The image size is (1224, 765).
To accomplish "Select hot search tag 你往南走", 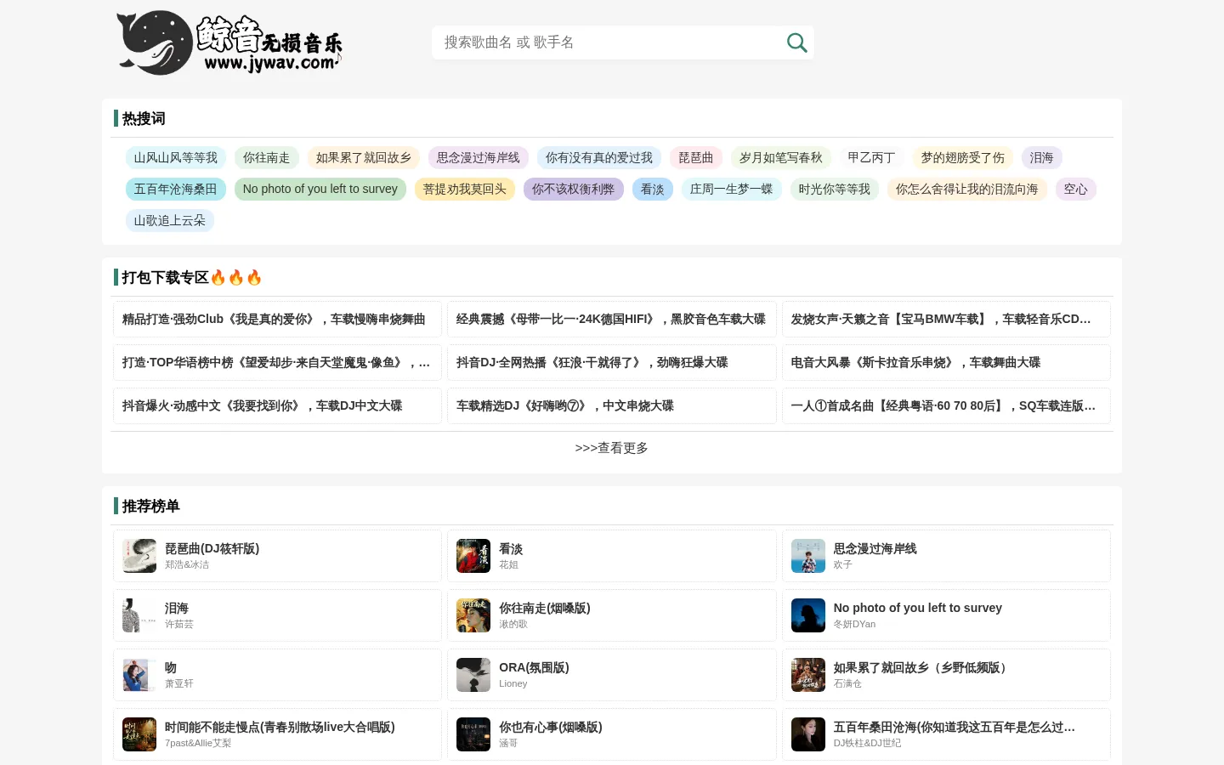I will (x=267, y=157).
